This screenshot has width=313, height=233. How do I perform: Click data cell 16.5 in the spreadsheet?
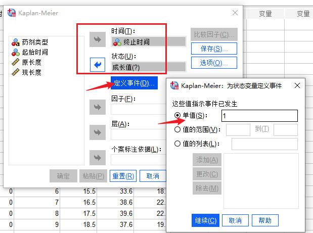point(78,202)
